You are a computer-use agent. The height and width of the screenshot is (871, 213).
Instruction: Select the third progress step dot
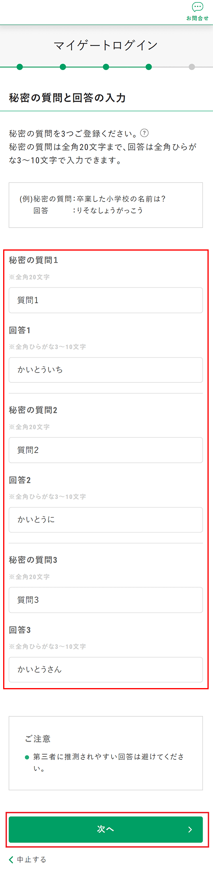tap(106, 67)
